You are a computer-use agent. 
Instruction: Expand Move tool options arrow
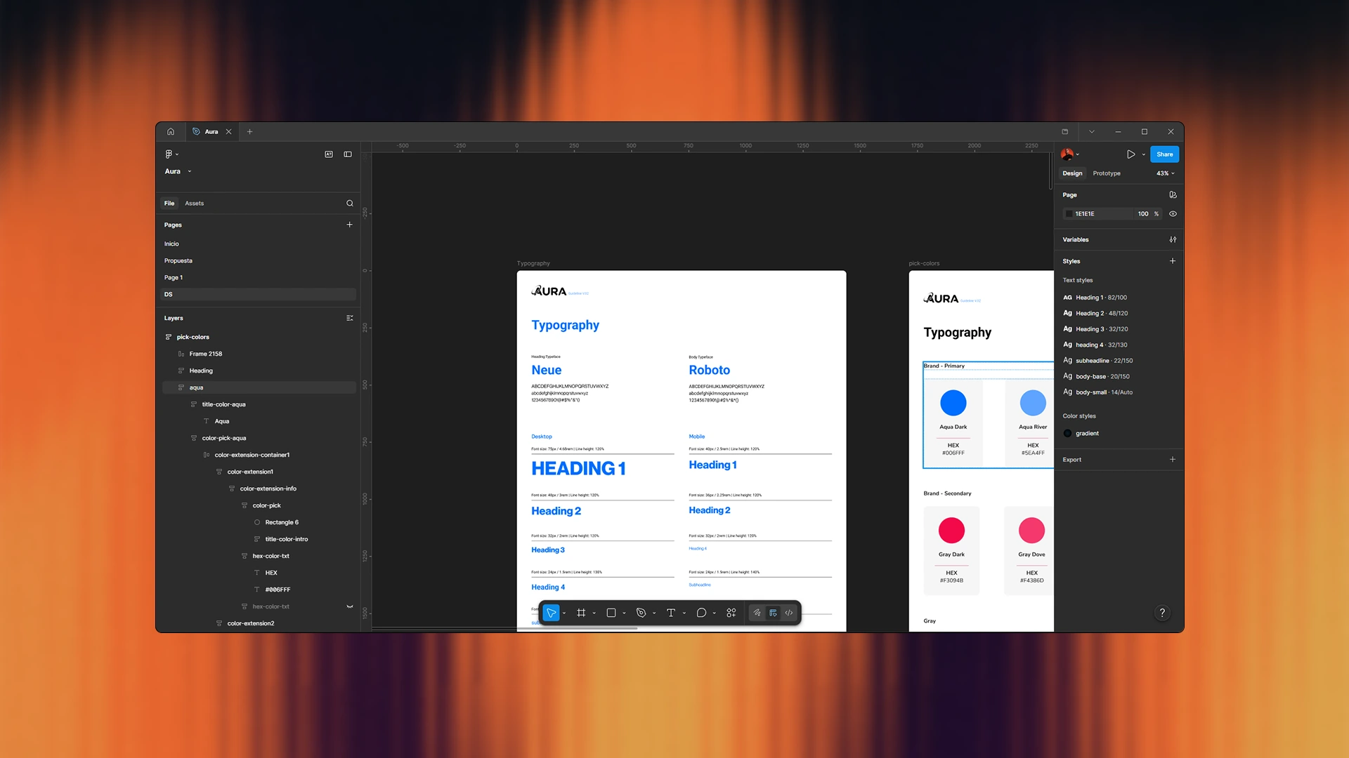(x=564, y=613)
